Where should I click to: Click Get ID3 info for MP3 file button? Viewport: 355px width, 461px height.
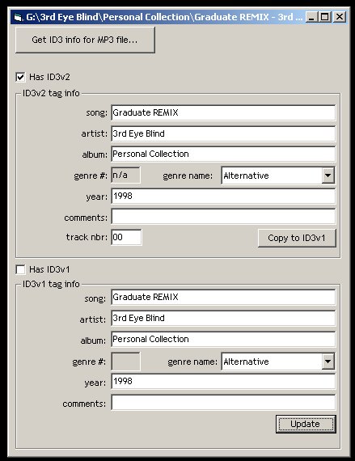[85, 40]
